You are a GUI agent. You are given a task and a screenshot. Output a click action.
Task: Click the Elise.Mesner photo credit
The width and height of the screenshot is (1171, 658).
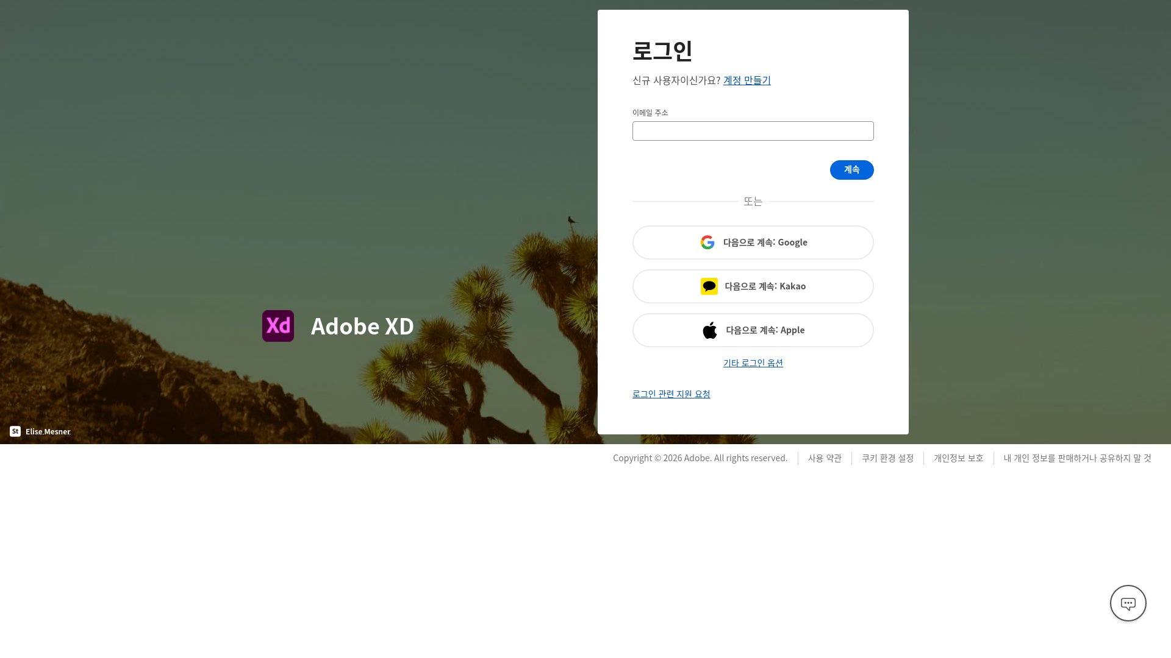[48, 431]
